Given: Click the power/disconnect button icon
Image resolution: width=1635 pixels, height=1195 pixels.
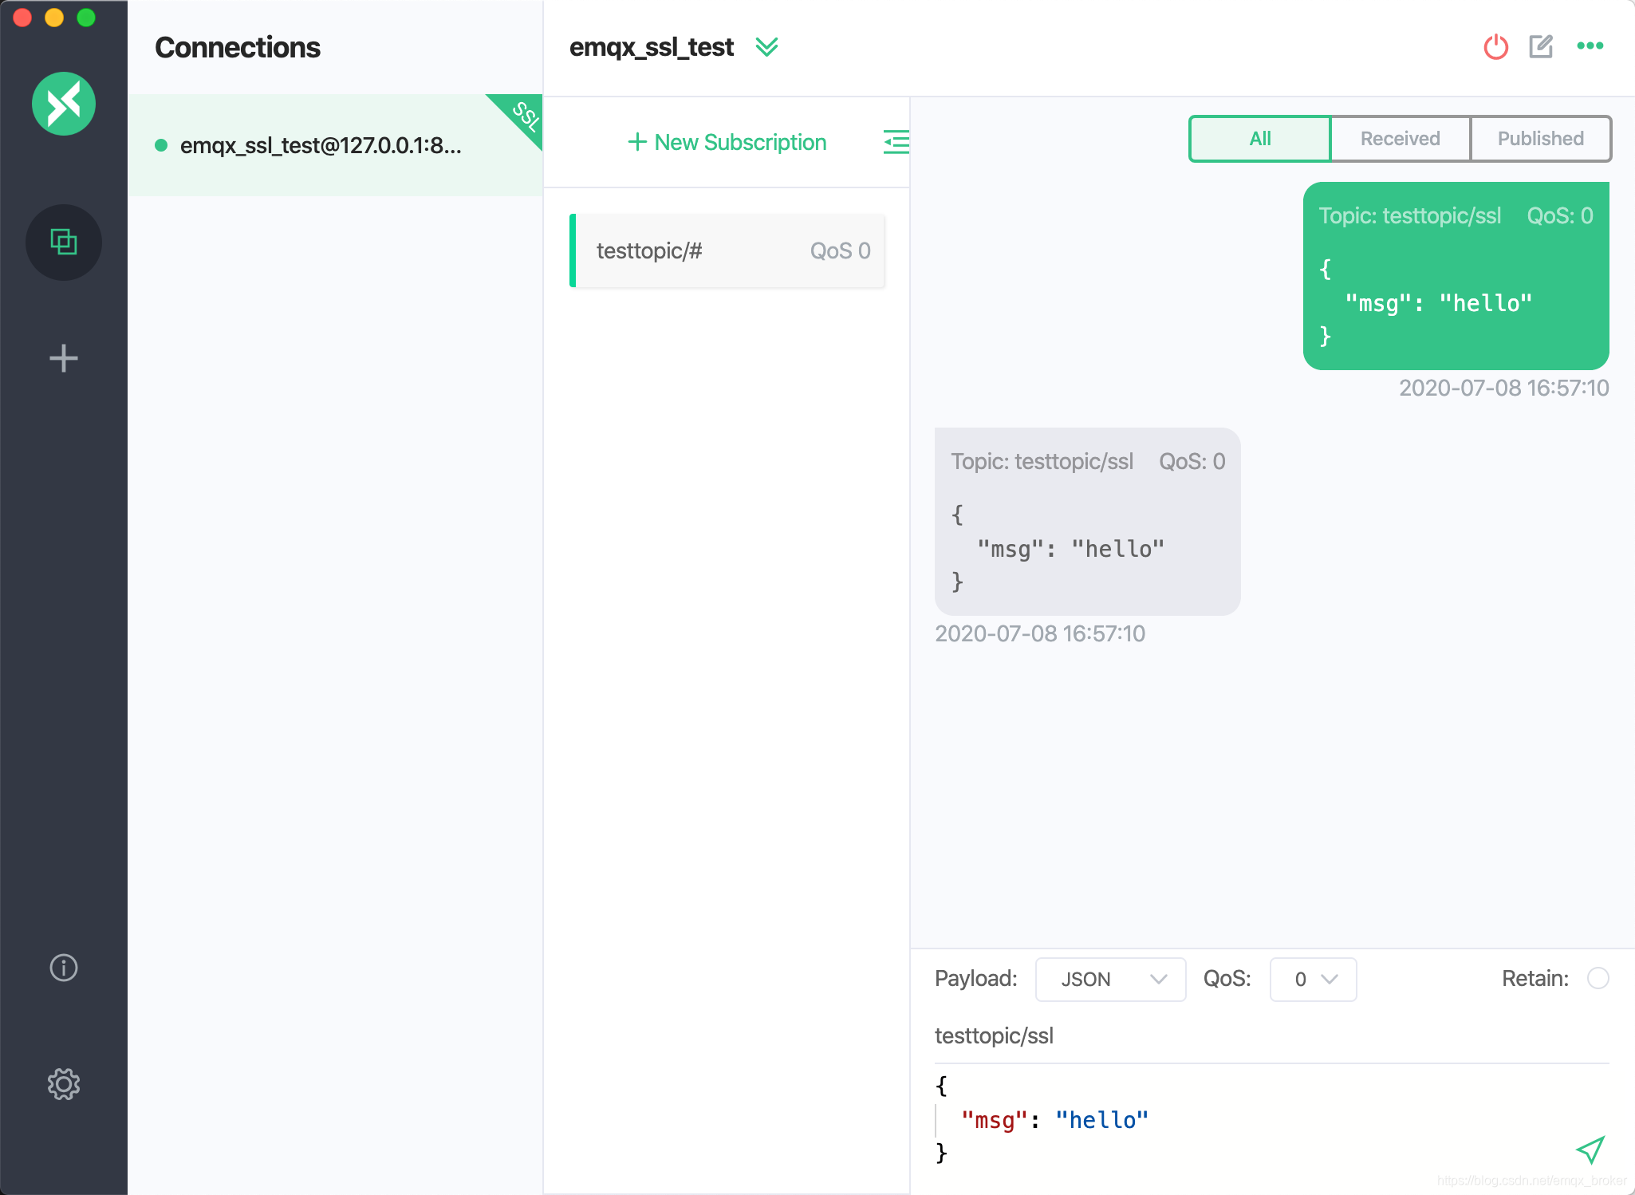Looking at the screenshot, I should (1494, 47).
